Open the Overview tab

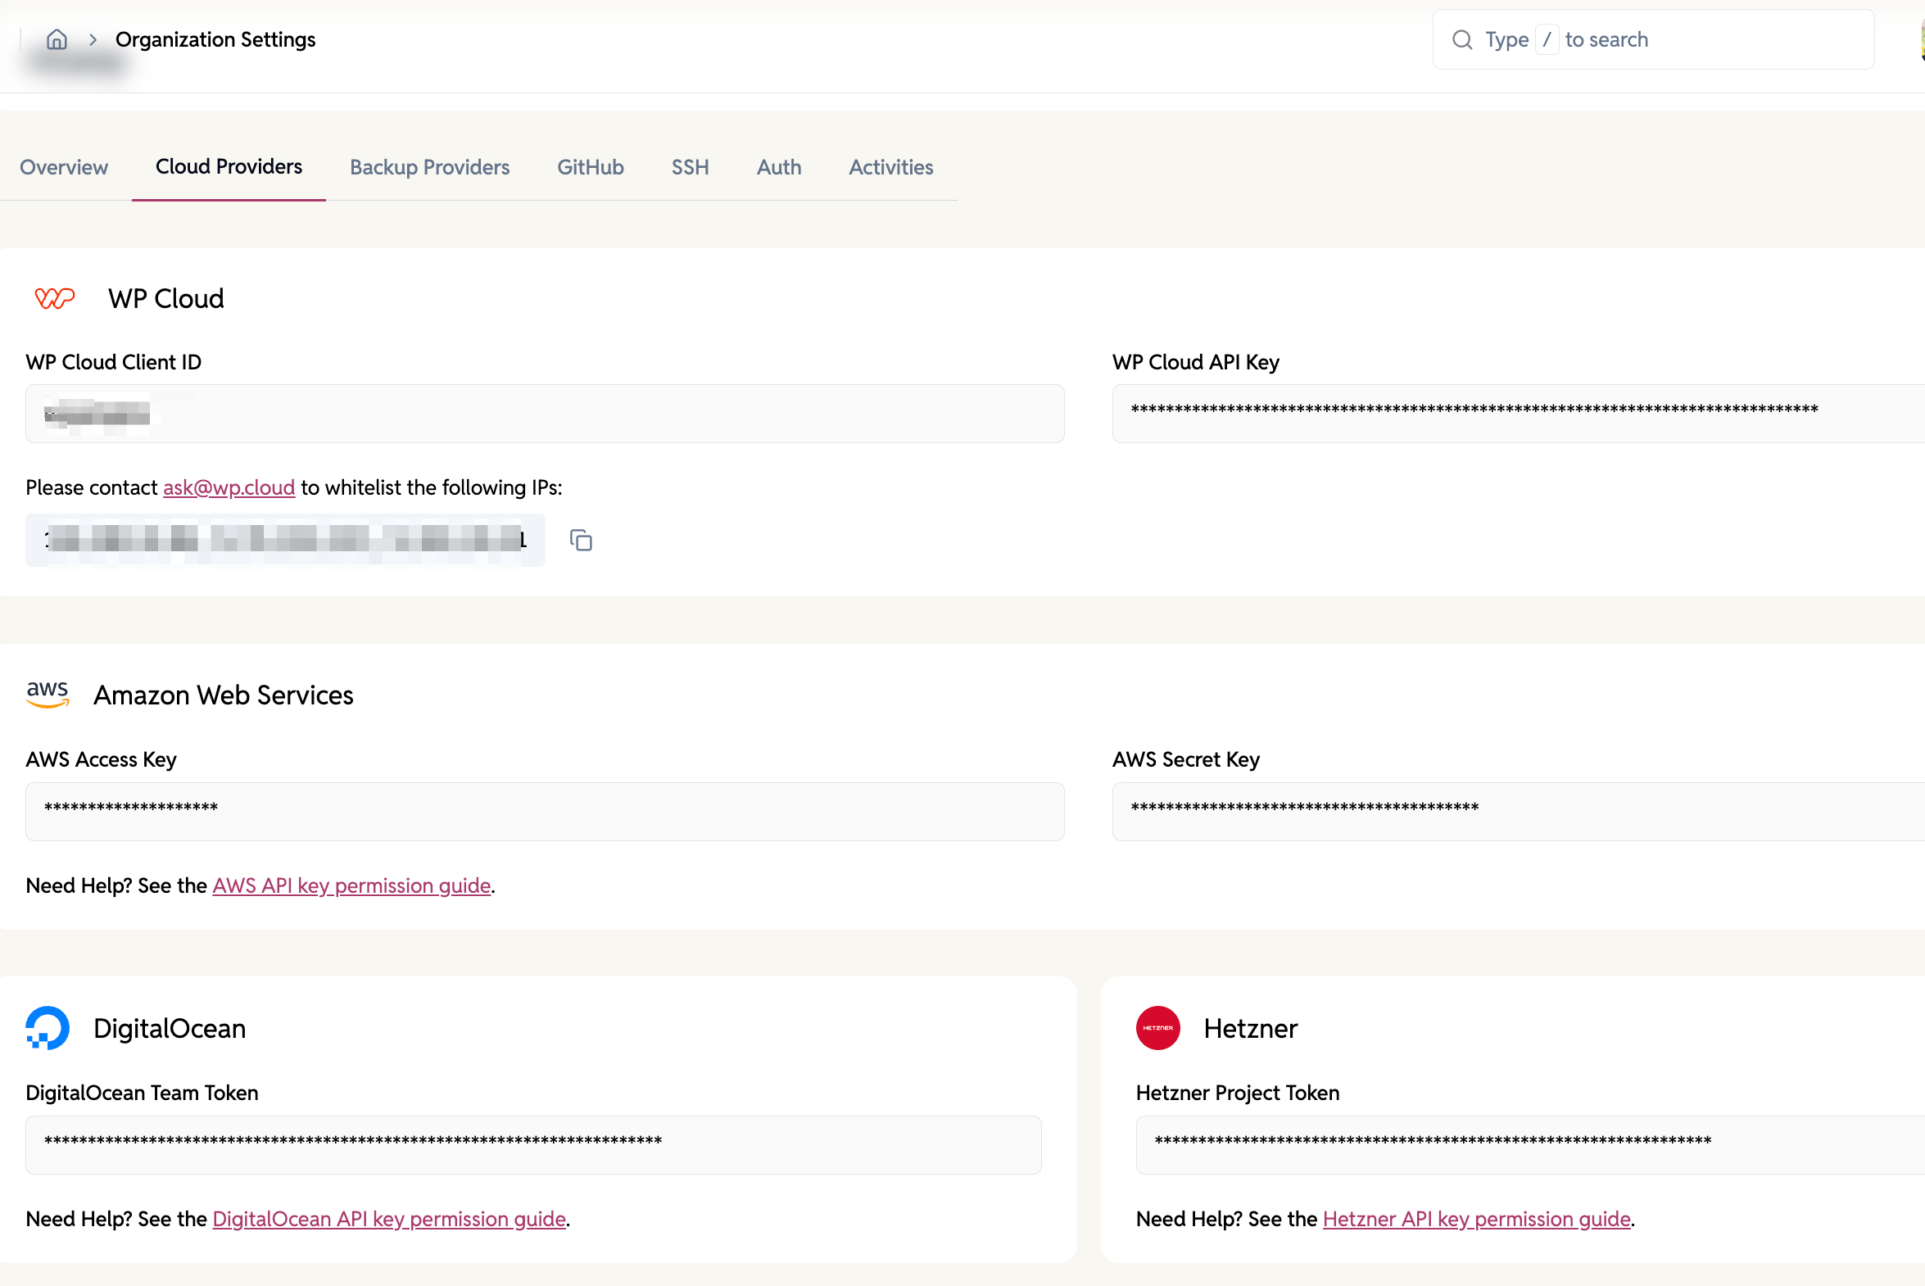point(64,167)
